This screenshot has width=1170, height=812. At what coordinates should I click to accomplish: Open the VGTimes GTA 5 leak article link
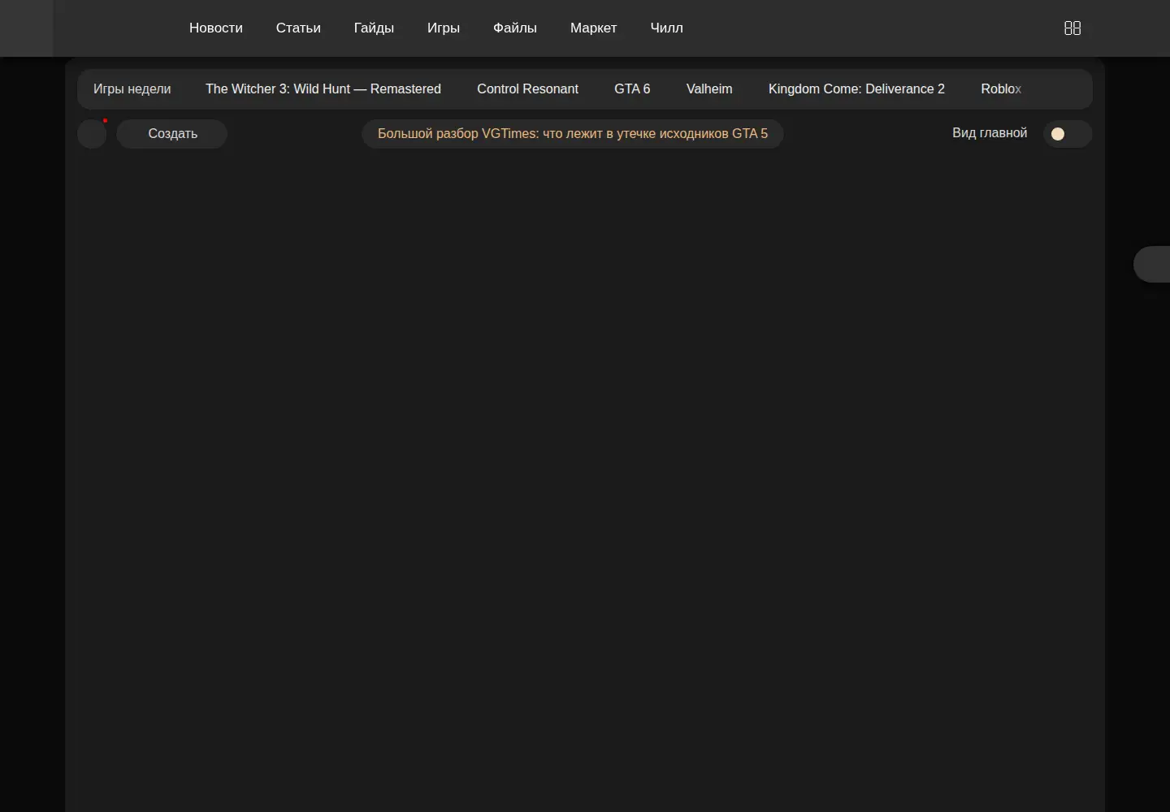click(x=573, y=134)
